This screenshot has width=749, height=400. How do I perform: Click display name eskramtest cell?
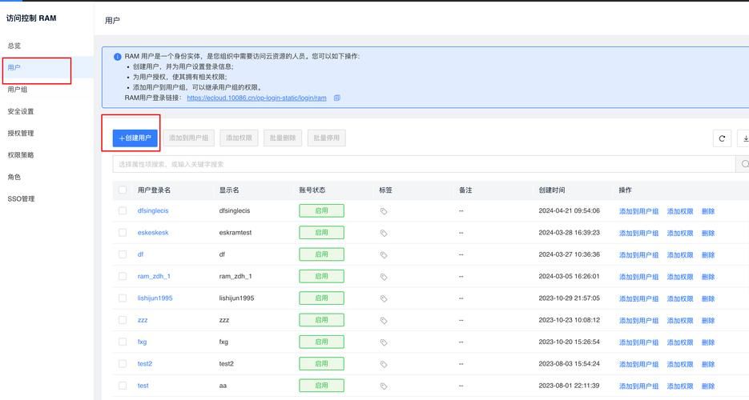point(235,233)
